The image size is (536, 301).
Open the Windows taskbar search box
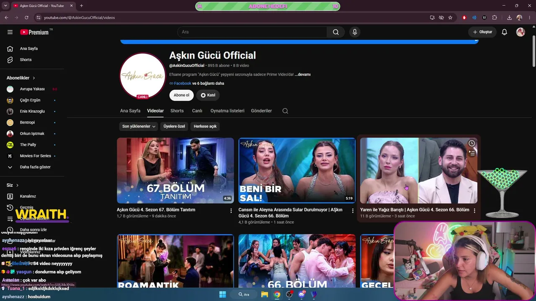(x=244, y=294)
